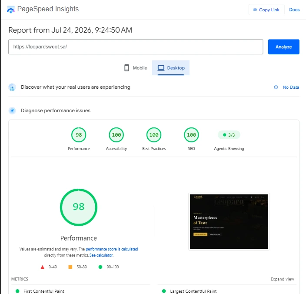The width and height of the screenshot is (306, 294).
Task: Click the SEO label
Action: tap(191, 149)
